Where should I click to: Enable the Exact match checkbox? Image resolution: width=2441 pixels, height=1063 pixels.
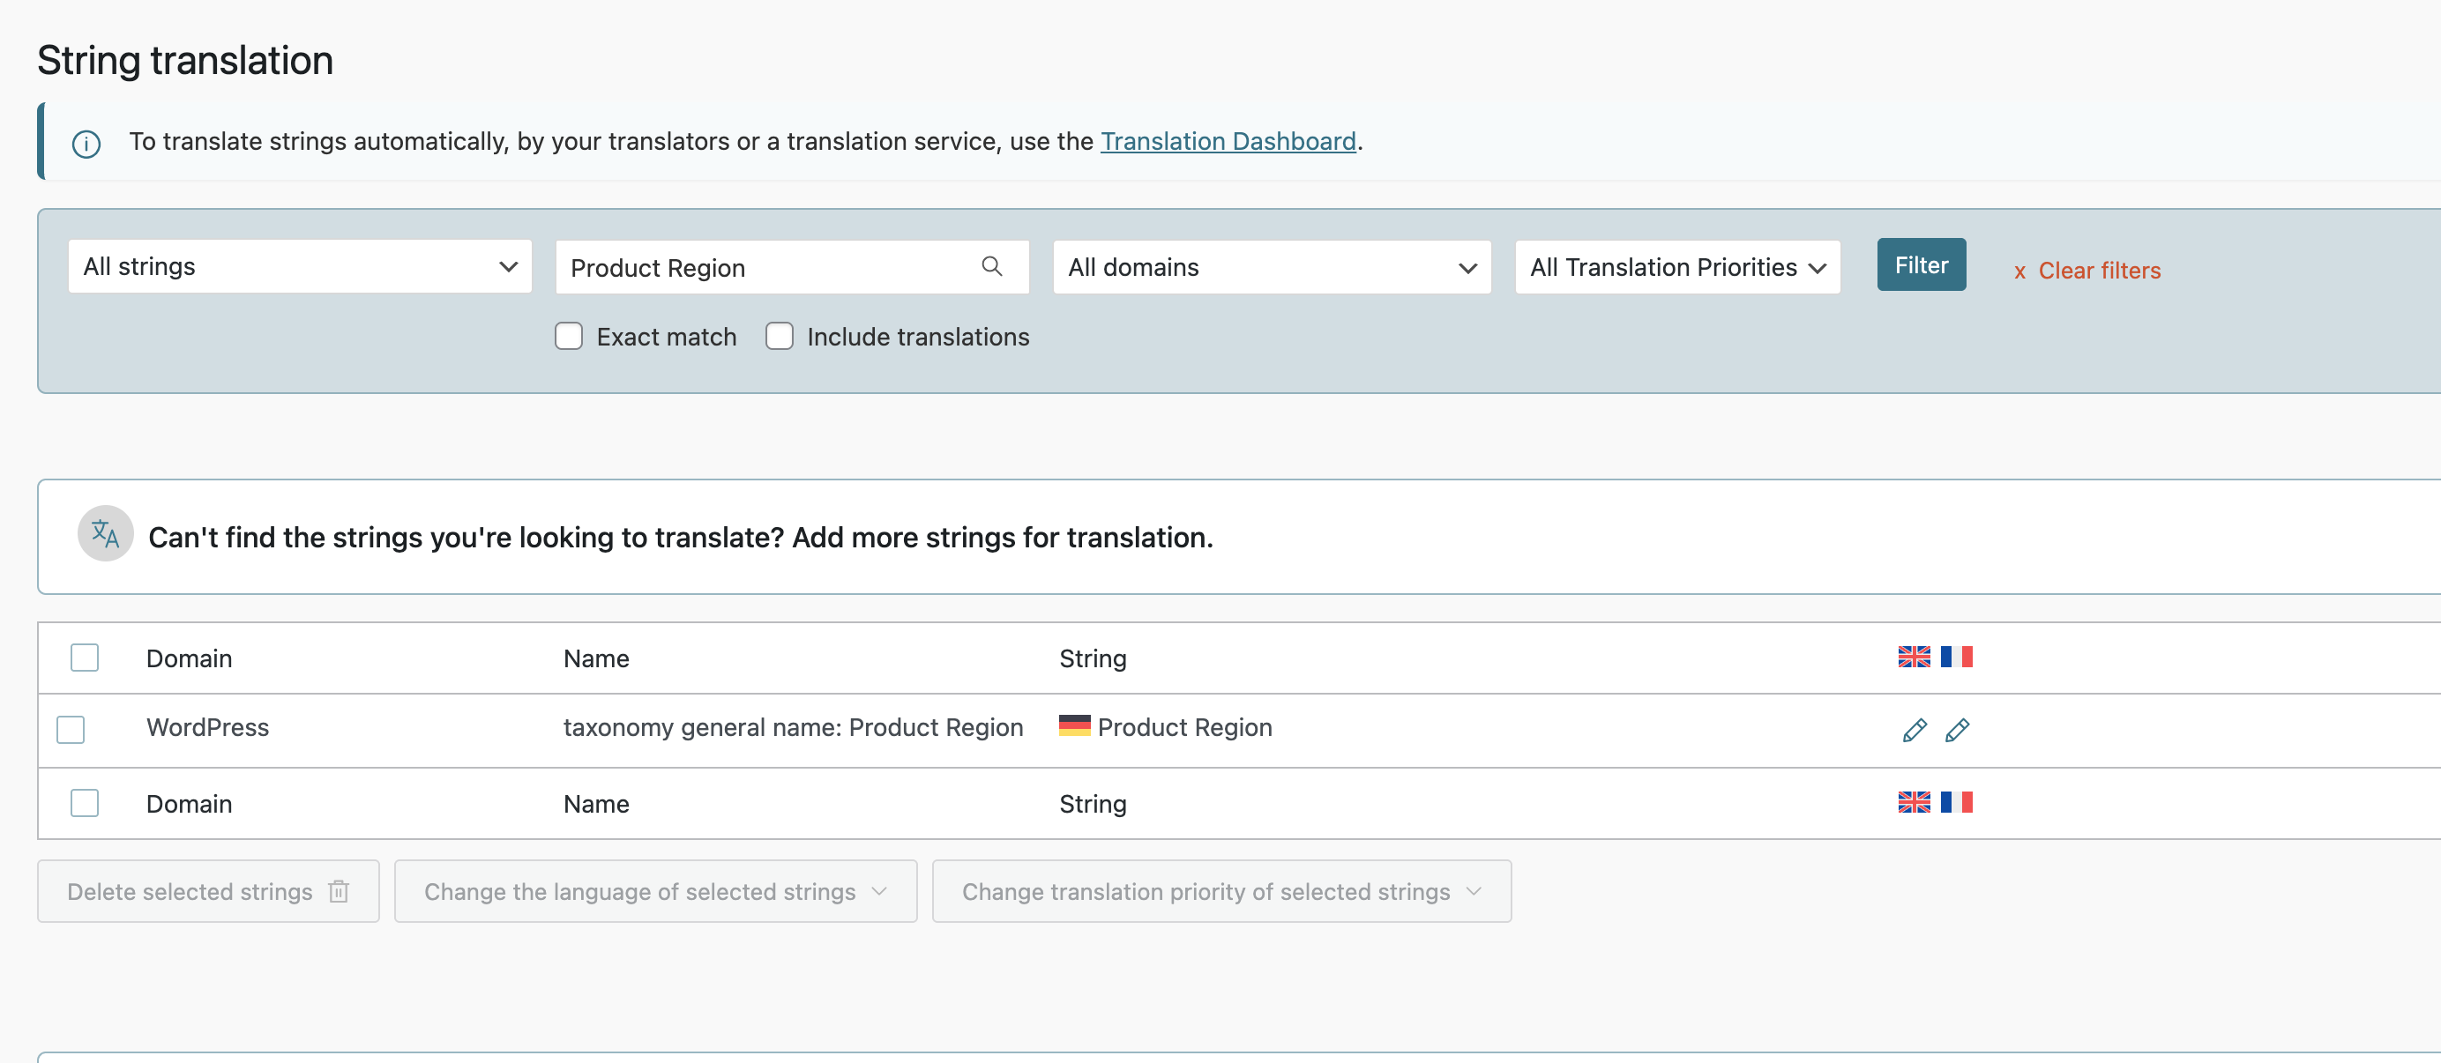coord(569,337)
